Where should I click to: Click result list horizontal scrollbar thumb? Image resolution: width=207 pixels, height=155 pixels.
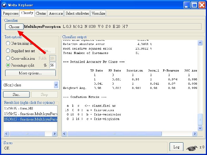[x=27, y=134]
